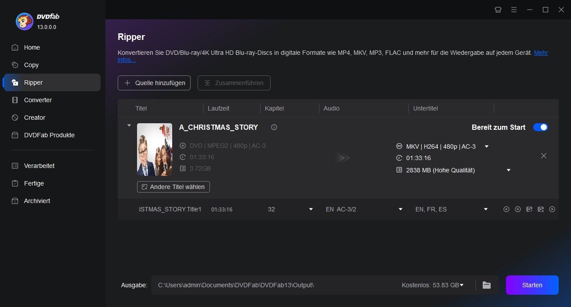Screen dimensions: 571x307
Task: Click the Audio column header
Action: pyautogui.click(x=332, y=108)
